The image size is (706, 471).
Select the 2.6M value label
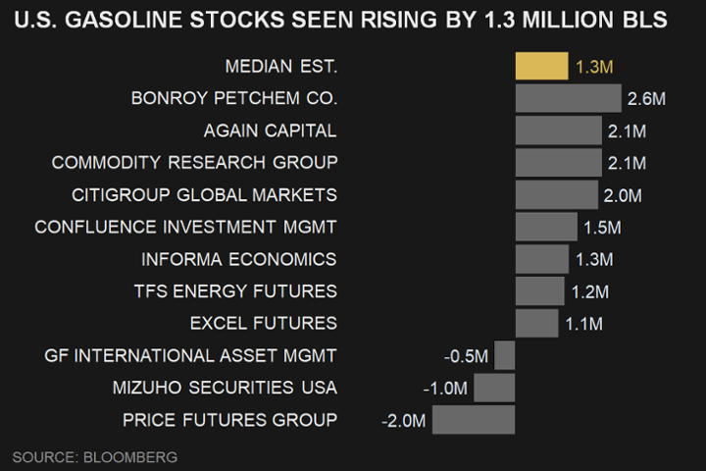pyautogui.click(x=646, y=99)
